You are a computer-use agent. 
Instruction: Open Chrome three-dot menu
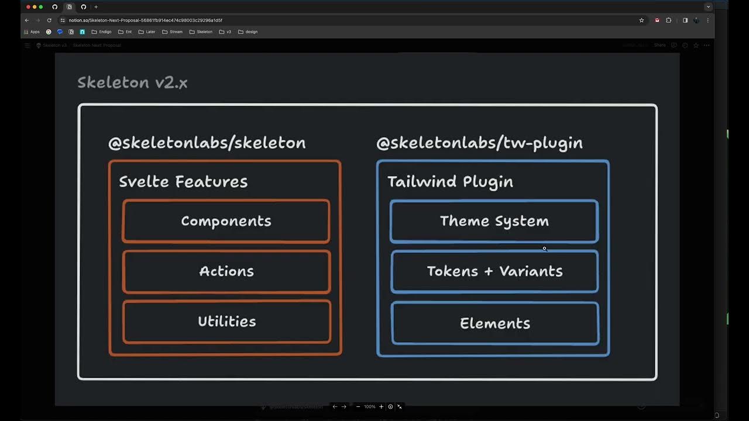pos(707,20)
